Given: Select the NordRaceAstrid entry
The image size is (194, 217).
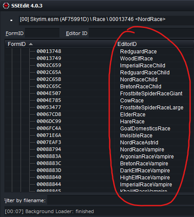Looking at the screenshot, I should point(139,143).
